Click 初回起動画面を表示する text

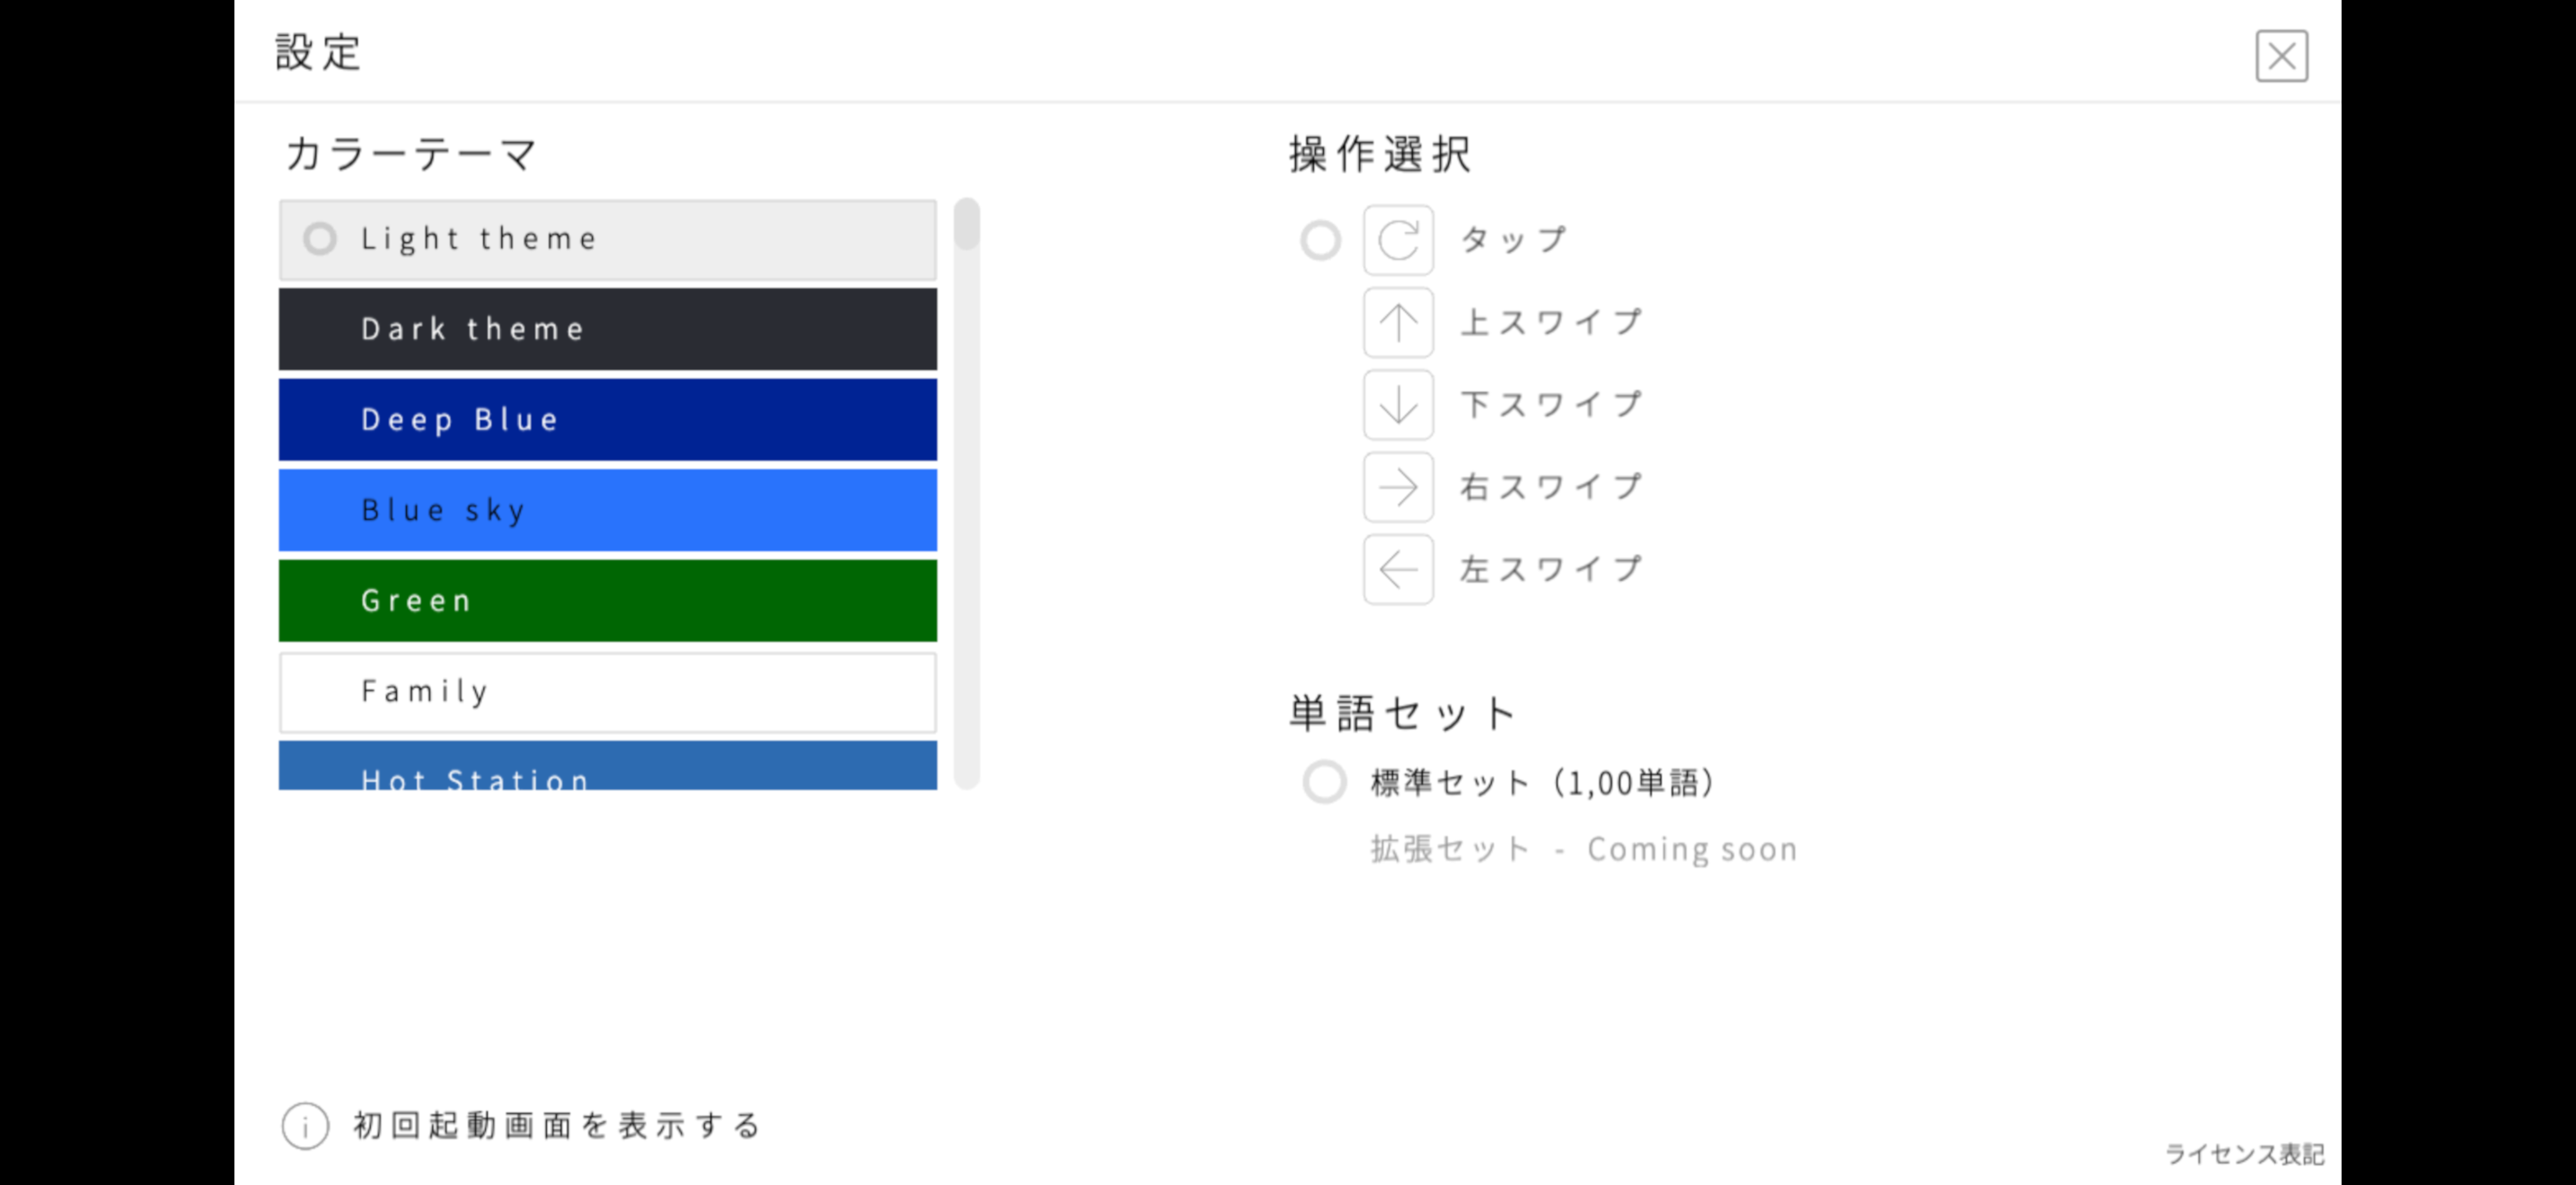point(558,1126)
